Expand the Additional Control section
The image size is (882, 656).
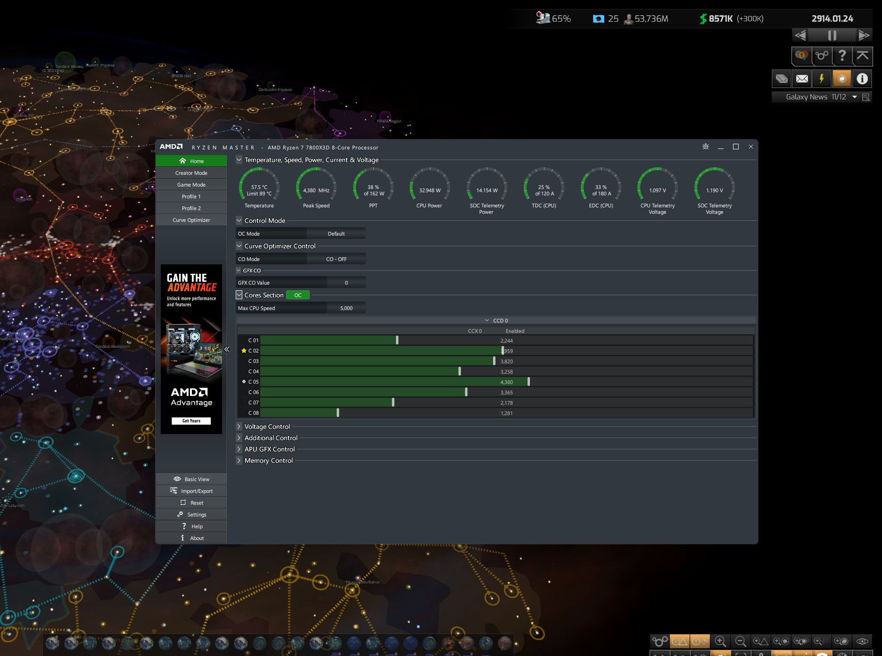click(x=239, y=438)
